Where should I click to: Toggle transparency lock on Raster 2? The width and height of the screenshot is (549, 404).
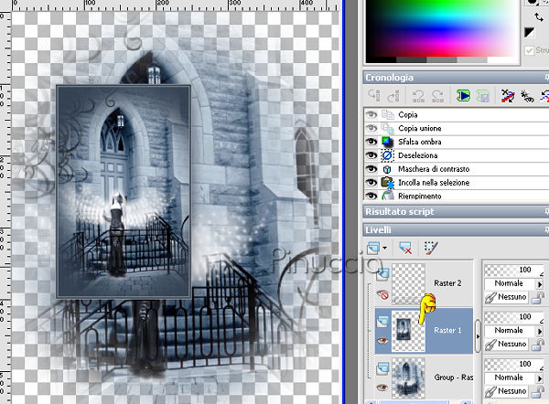(537, 298)
